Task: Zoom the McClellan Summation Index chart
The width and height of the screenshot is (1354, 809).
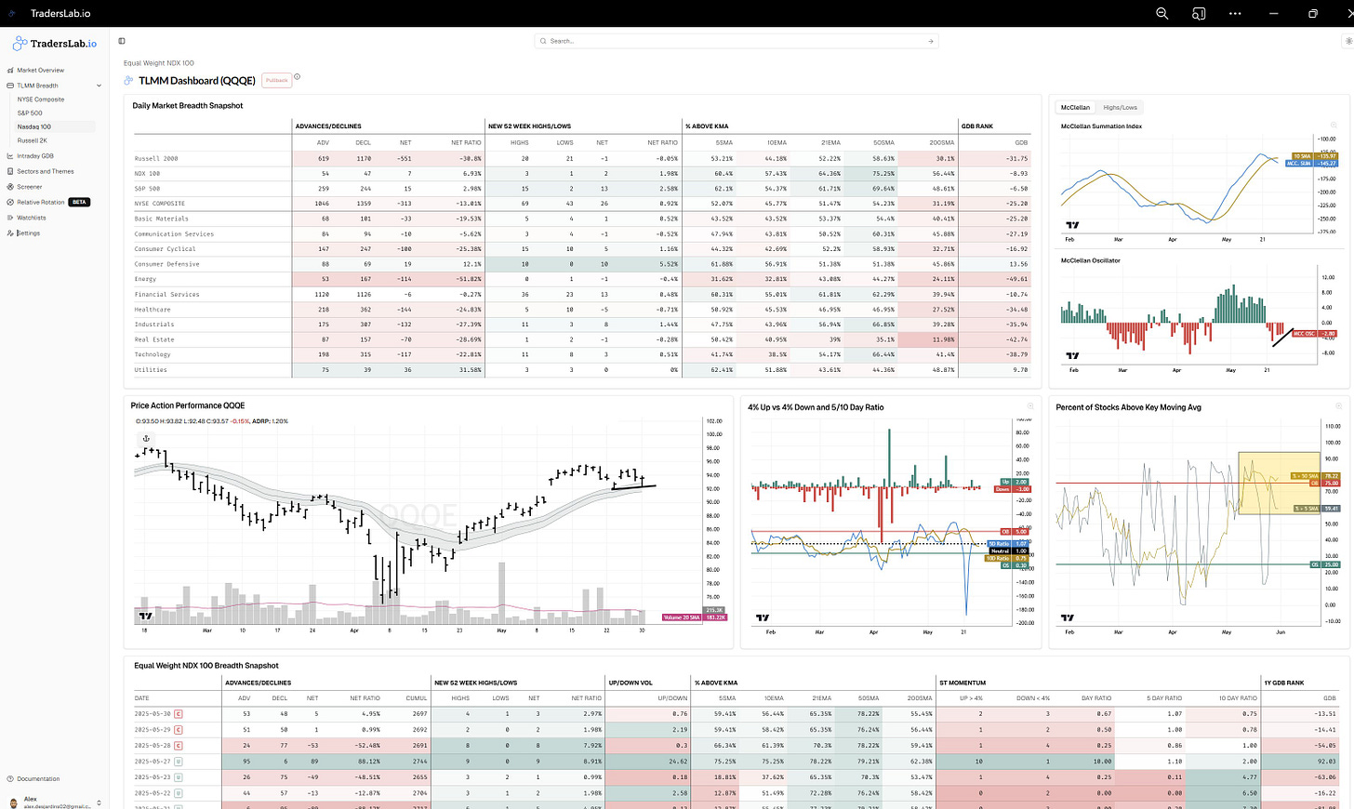Action: [1334, 125]
